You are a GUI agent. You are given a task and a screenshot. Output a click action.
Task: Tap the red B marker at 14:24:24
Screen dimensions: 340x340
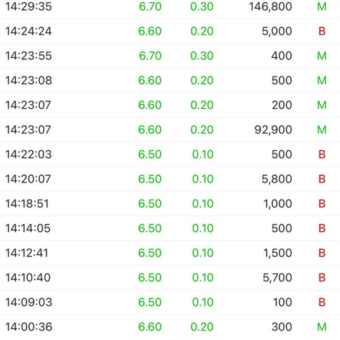tap(322, 31)
